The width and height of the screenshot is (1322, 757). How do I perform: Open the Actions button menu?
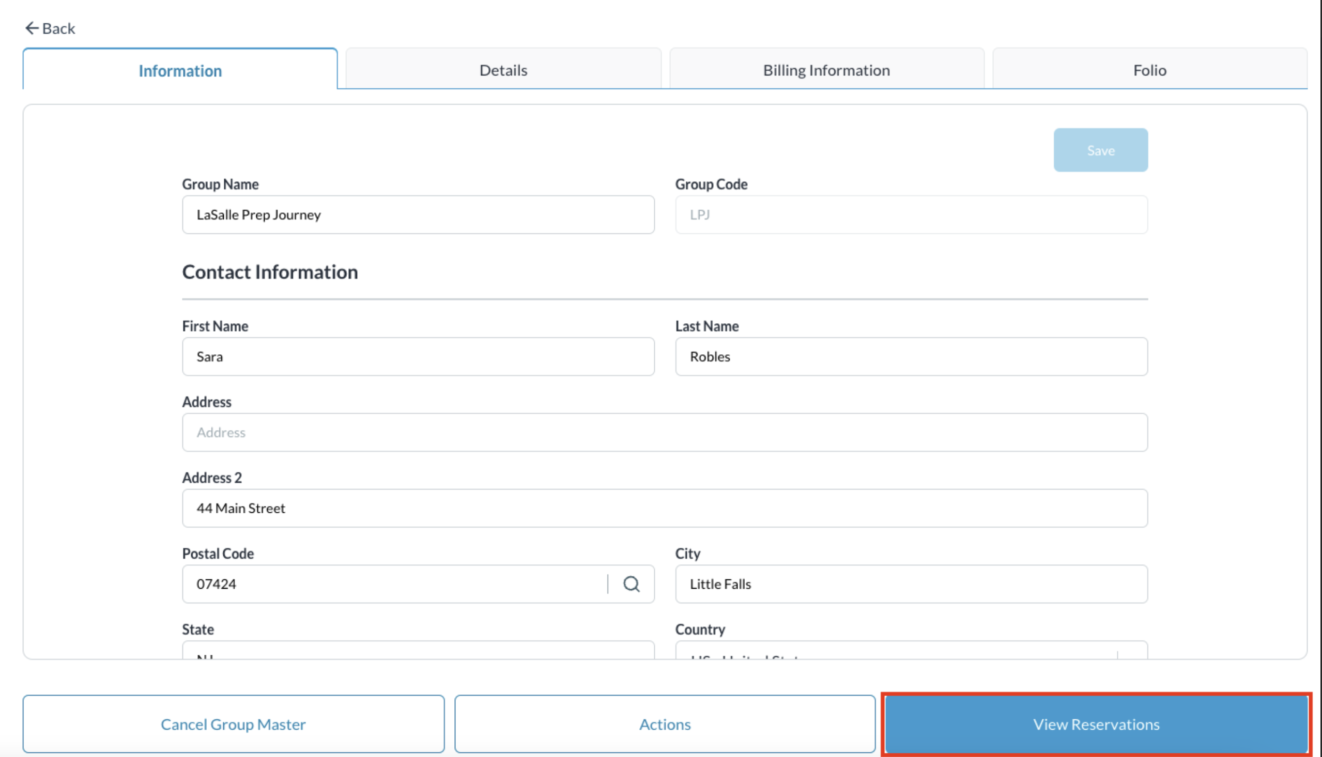coord(665,724)
